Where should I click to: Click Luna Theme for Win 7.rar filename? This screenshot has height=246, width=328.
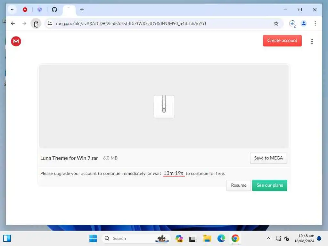pyautogui.click(x=69, y=158)
